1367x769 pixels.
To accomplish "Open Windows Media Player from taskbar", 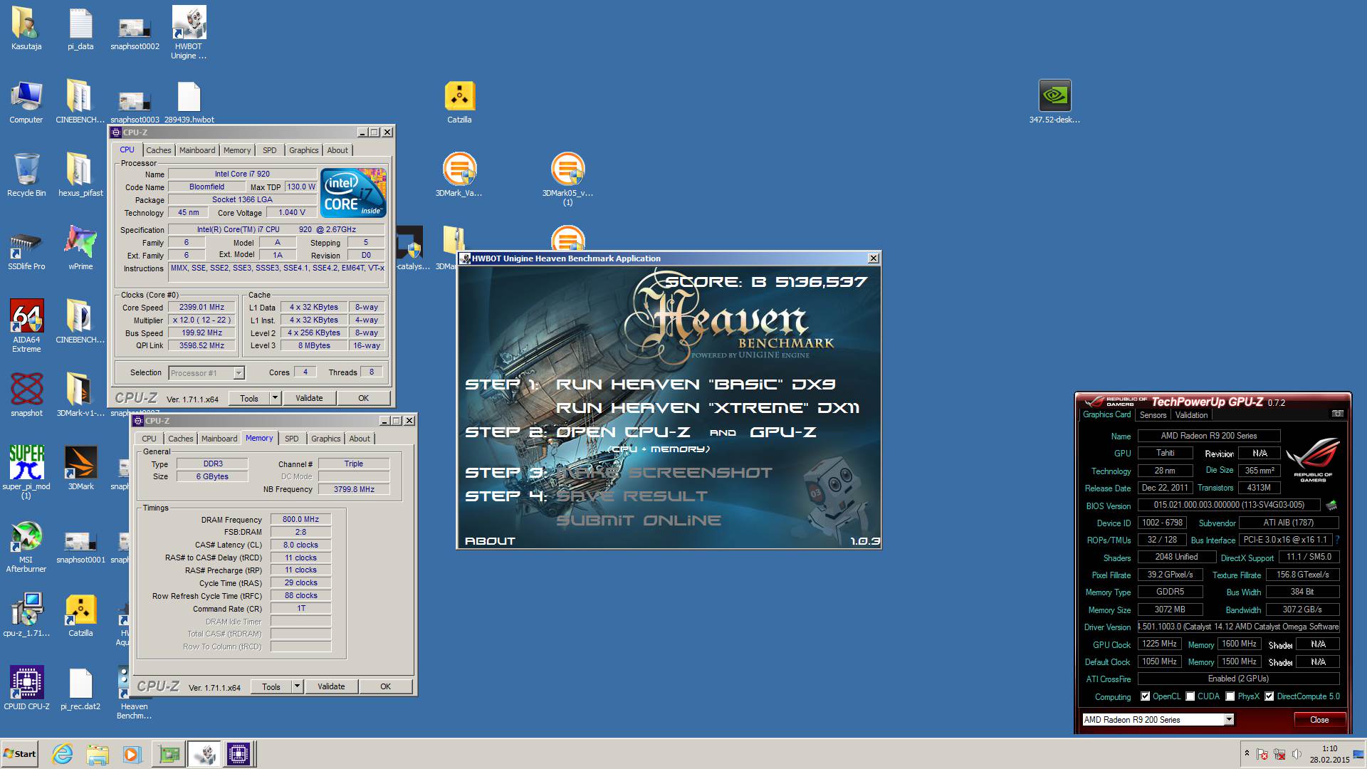I will (x=132, y=754).
